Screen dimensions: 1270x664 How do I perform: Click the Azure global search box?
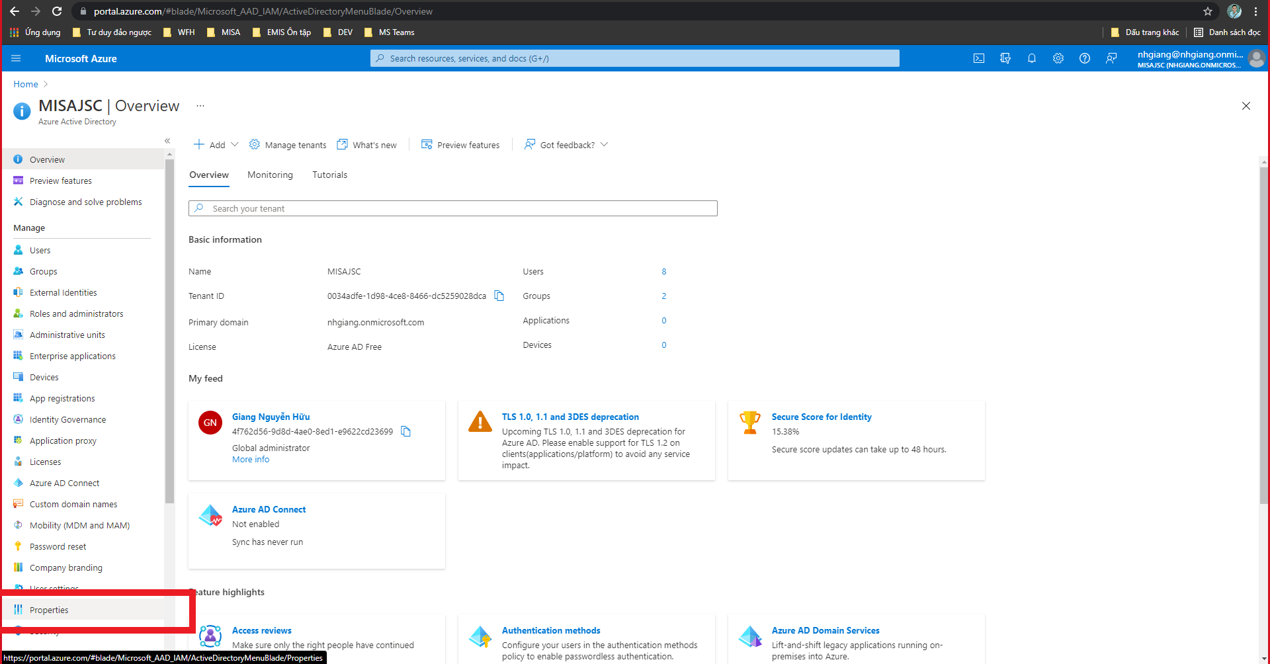[635, 58]
